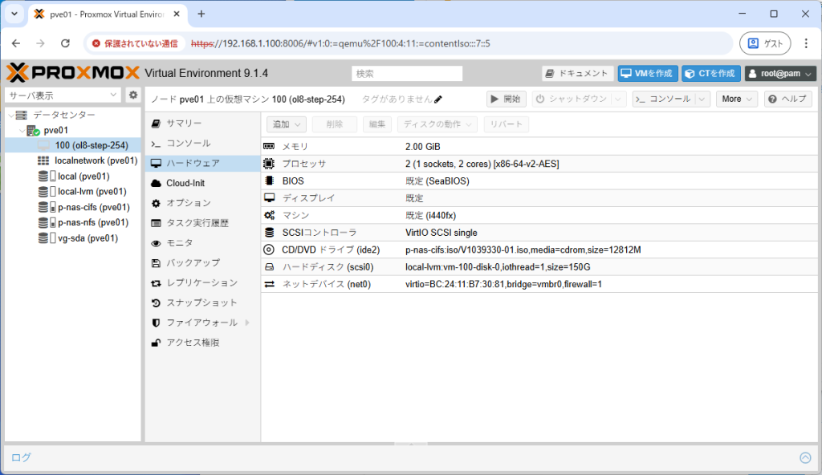Switch to the バックアップ tab
The width and height of the screenshot is (822, 475).
click(x=193, y=262)
